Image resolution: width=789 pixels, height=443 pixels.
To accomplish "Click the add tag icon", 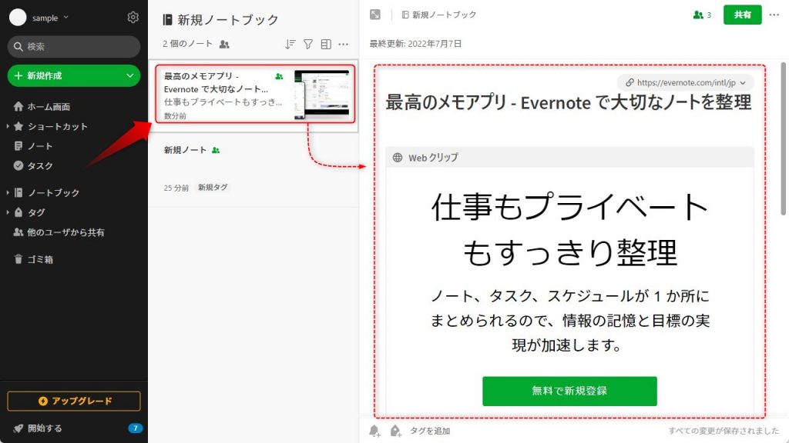I will pyautogui.click(x=395, y=431).
